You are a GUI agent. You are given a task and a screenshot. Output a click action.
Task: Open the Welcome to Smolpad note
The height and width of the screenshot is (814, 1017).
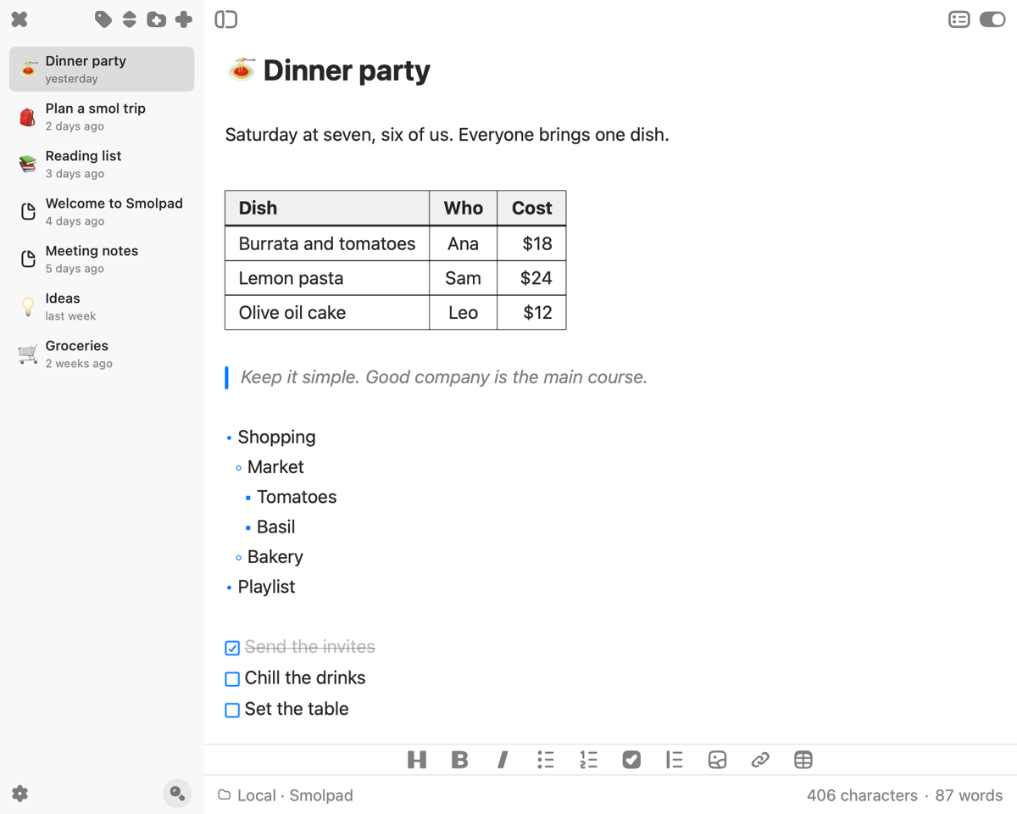(x=102, y=211)
